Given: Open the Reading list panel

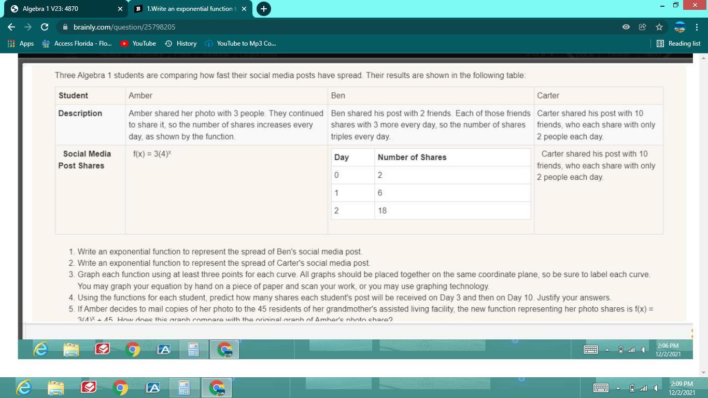Looking at the screenshot, I should pos(678,44).
